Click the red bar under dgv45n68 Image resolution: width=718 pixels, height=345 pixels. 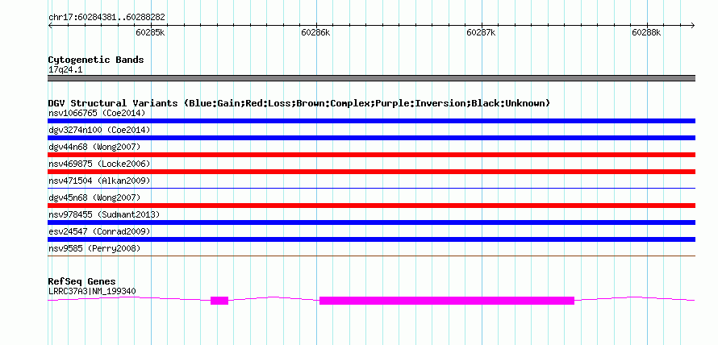click(371, 206)
